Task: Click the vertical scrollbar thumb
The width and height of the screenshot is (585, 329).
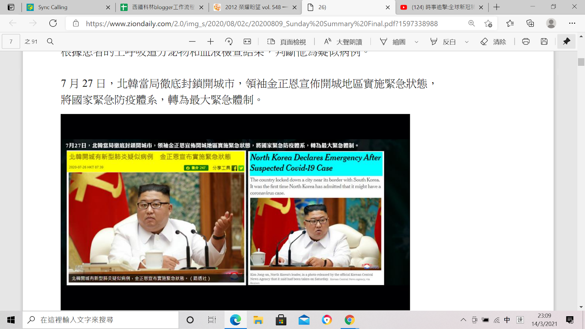Action: pyautogui.click(x=581, y=62)
